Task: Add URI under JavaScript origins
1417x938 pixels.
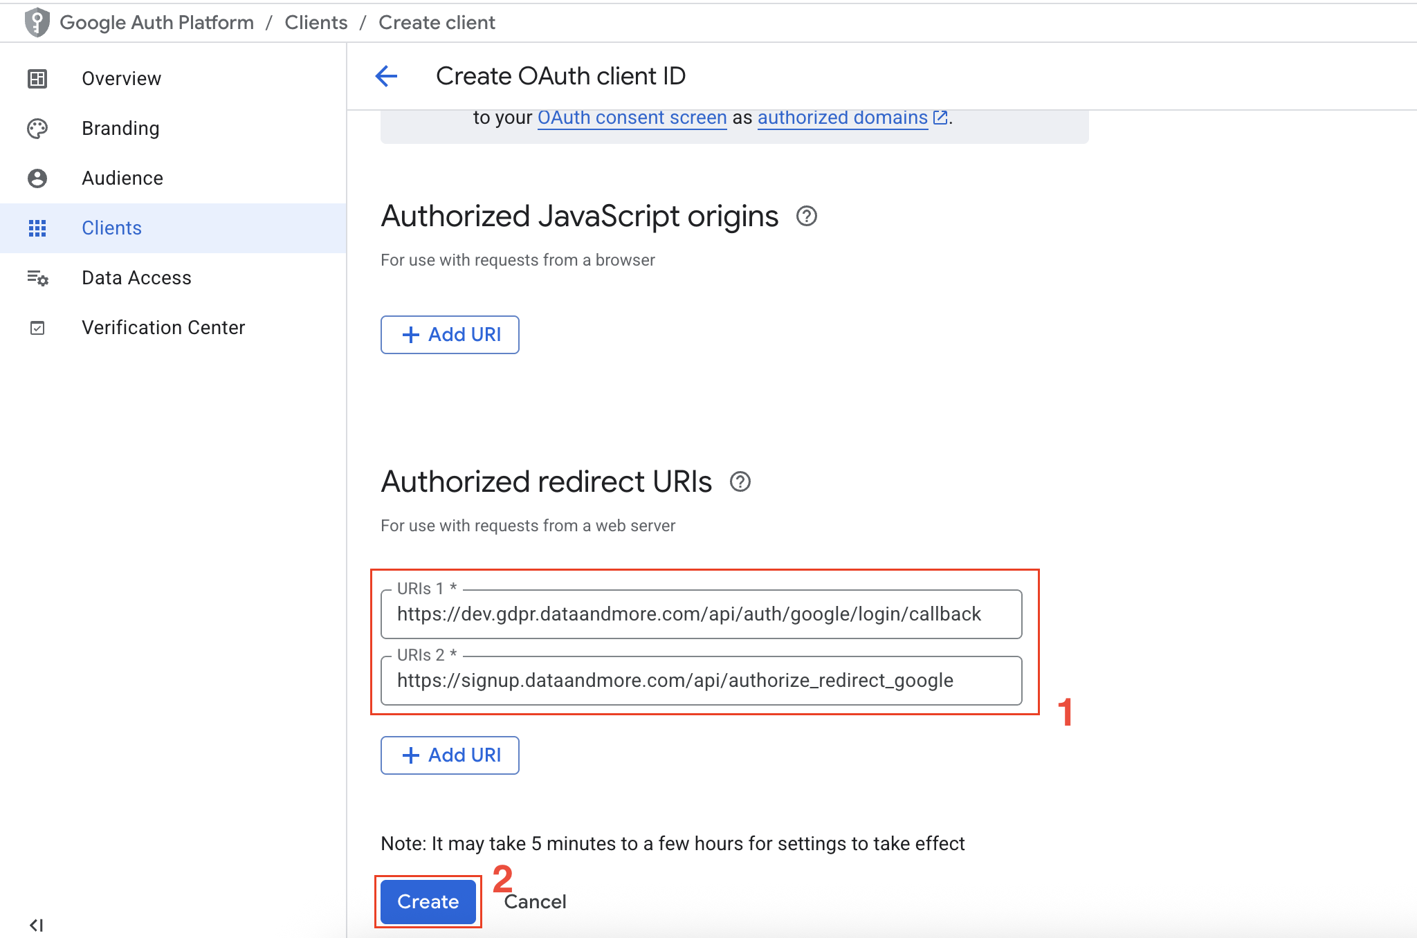Action: (x=450, y=335)
